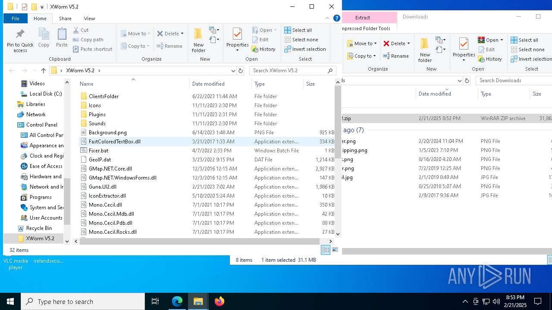Open Microsoft Edge from the taskbar
Viewport: 552px width, 310px height.
pos(177,301)
